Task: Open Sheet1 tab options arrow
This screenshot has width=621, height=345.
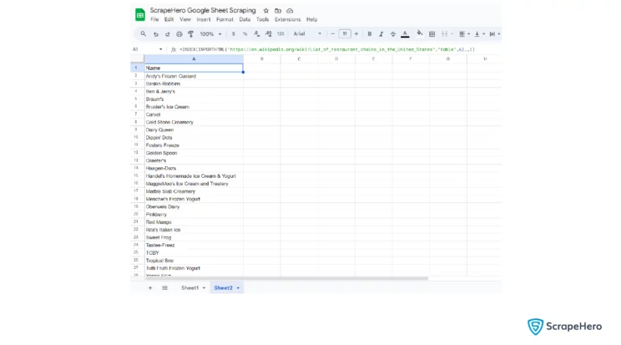Action: point(204,288)
